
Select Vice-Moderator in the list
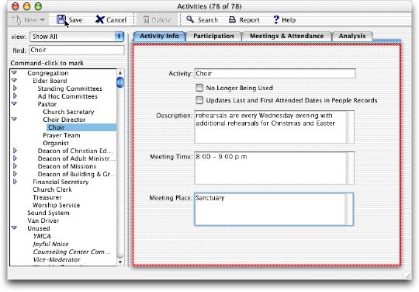(x=57, y=259)
